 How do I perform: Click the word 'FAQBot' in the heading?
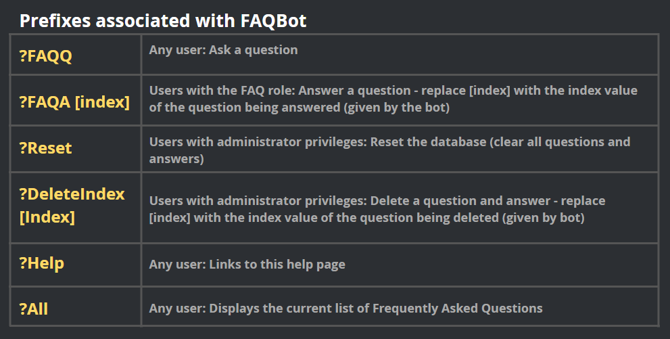click(273, 21)
